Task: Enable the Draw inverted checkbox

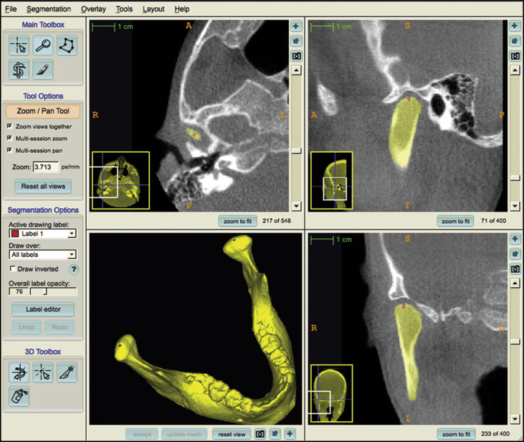Action: tap(12, 269)
